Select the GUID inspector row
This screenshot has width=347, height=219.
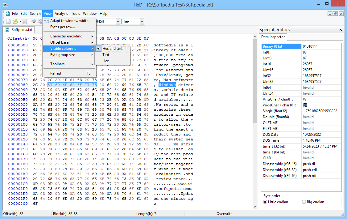pyautogui.click(x=301, y=158)
